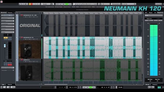Select the Трек tab below the inspector

click(x=3, y=84)
